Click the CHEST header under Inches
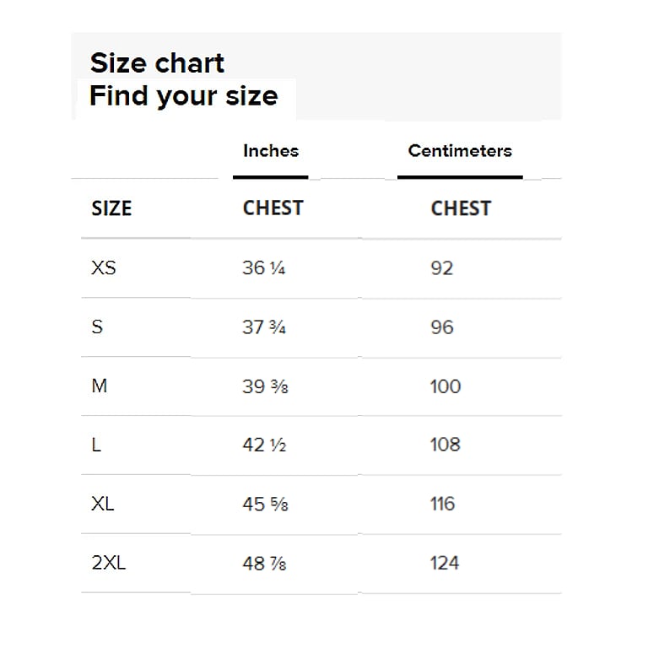 click(x=273, y=208)
